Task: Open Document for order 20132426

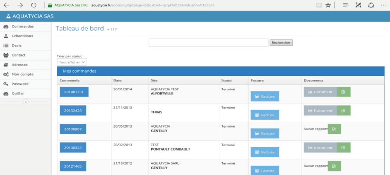Action: coord(320,110)
